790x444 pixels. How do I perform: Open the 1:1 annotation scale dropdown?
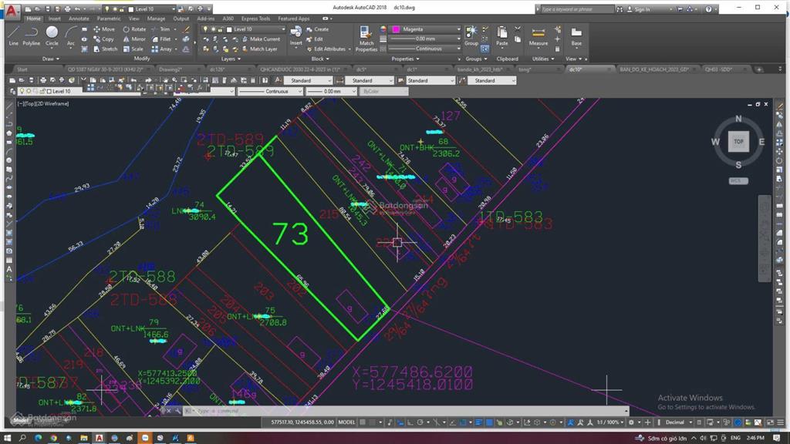pyautogui.click(x=612, y=422)
